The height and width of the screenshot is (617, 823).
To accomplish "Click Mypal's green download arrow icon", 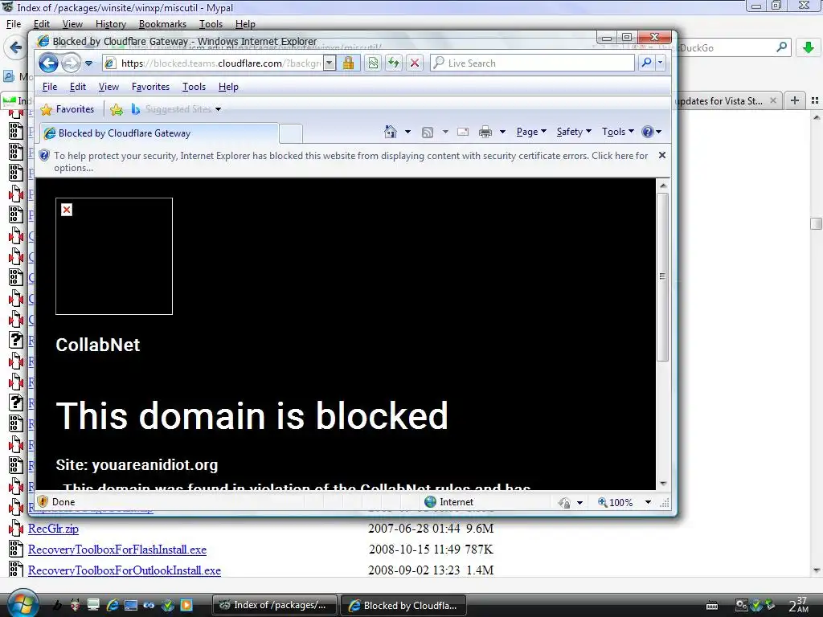I will (809, 47).
